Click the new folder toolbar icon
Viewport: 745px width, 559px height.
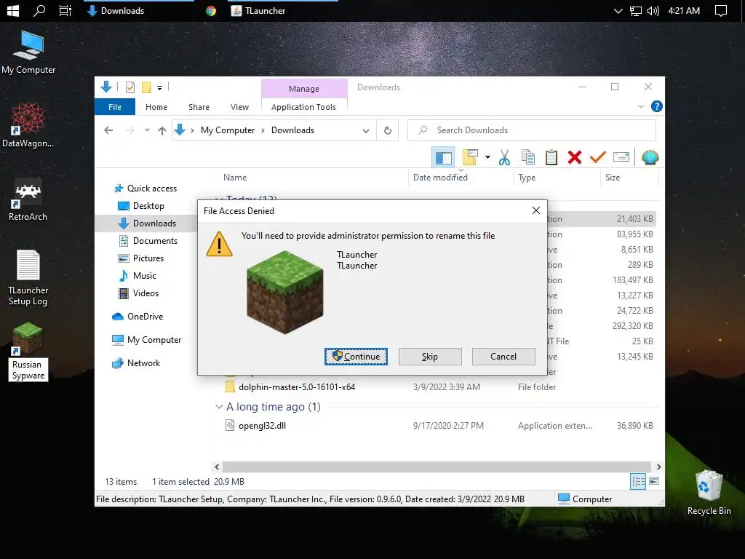470,157
